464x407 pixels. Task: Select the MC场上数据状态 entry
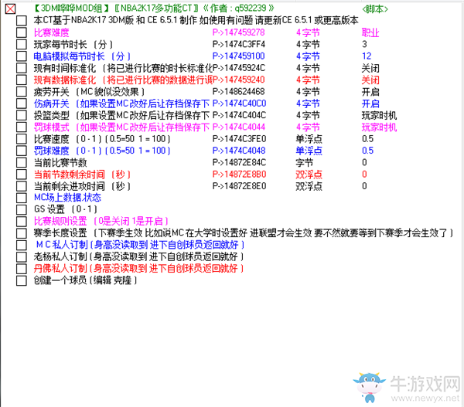[67, 198]
